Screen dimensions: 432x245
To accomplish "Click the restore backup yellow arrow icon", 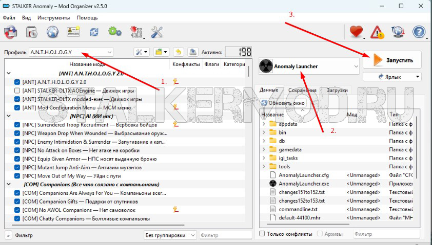I will (179, 52).
